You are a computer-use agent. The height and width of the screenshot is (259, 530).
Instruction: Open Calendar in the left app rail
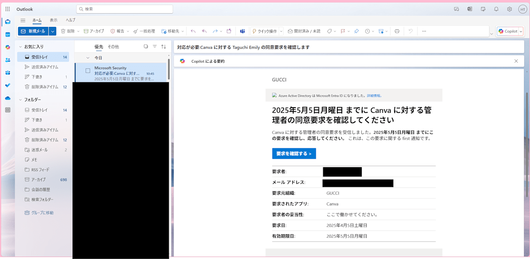[8, 34]
